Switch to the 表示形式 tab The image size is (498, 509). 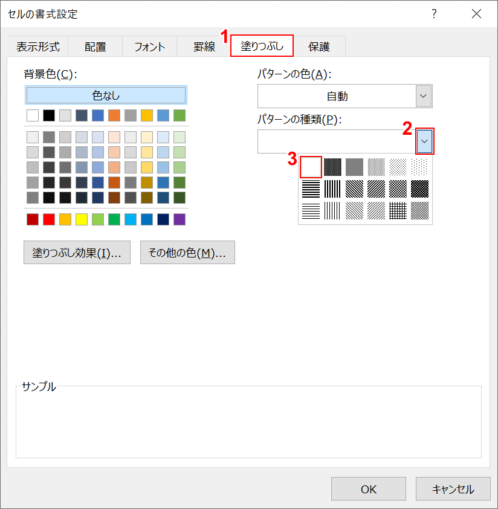(38, 47)
